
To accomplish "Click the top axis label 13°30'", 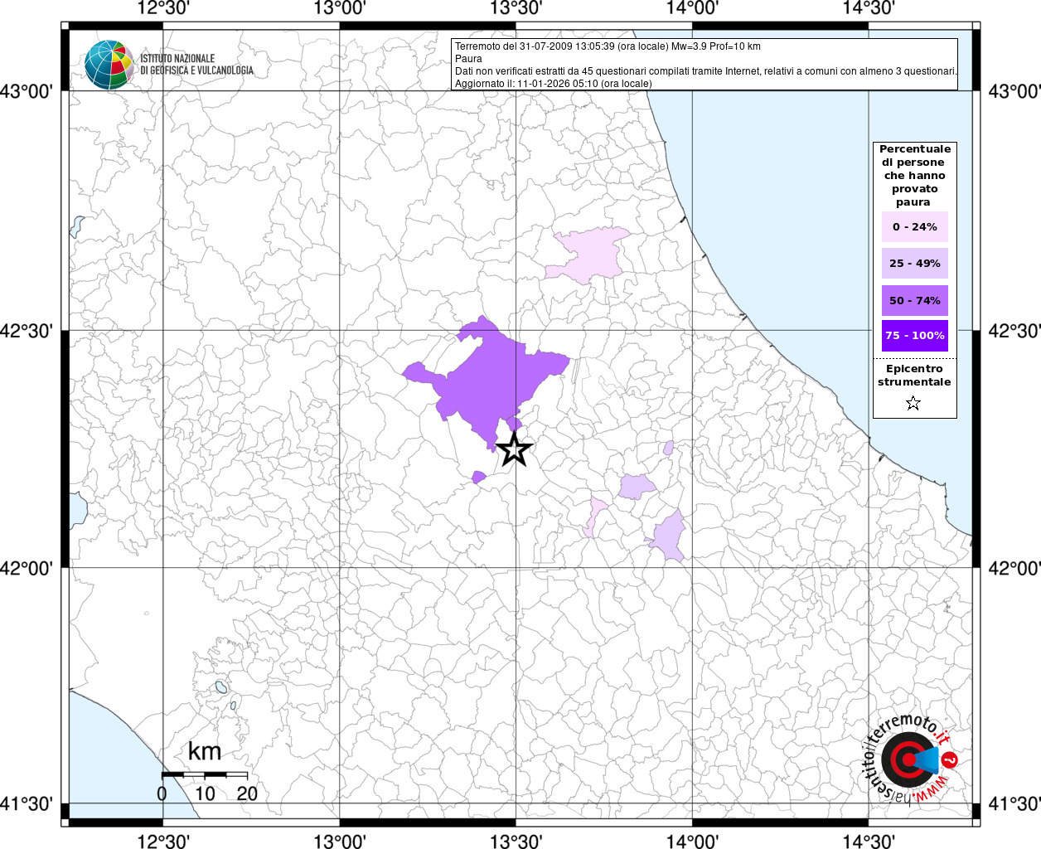I will [516, 8].
